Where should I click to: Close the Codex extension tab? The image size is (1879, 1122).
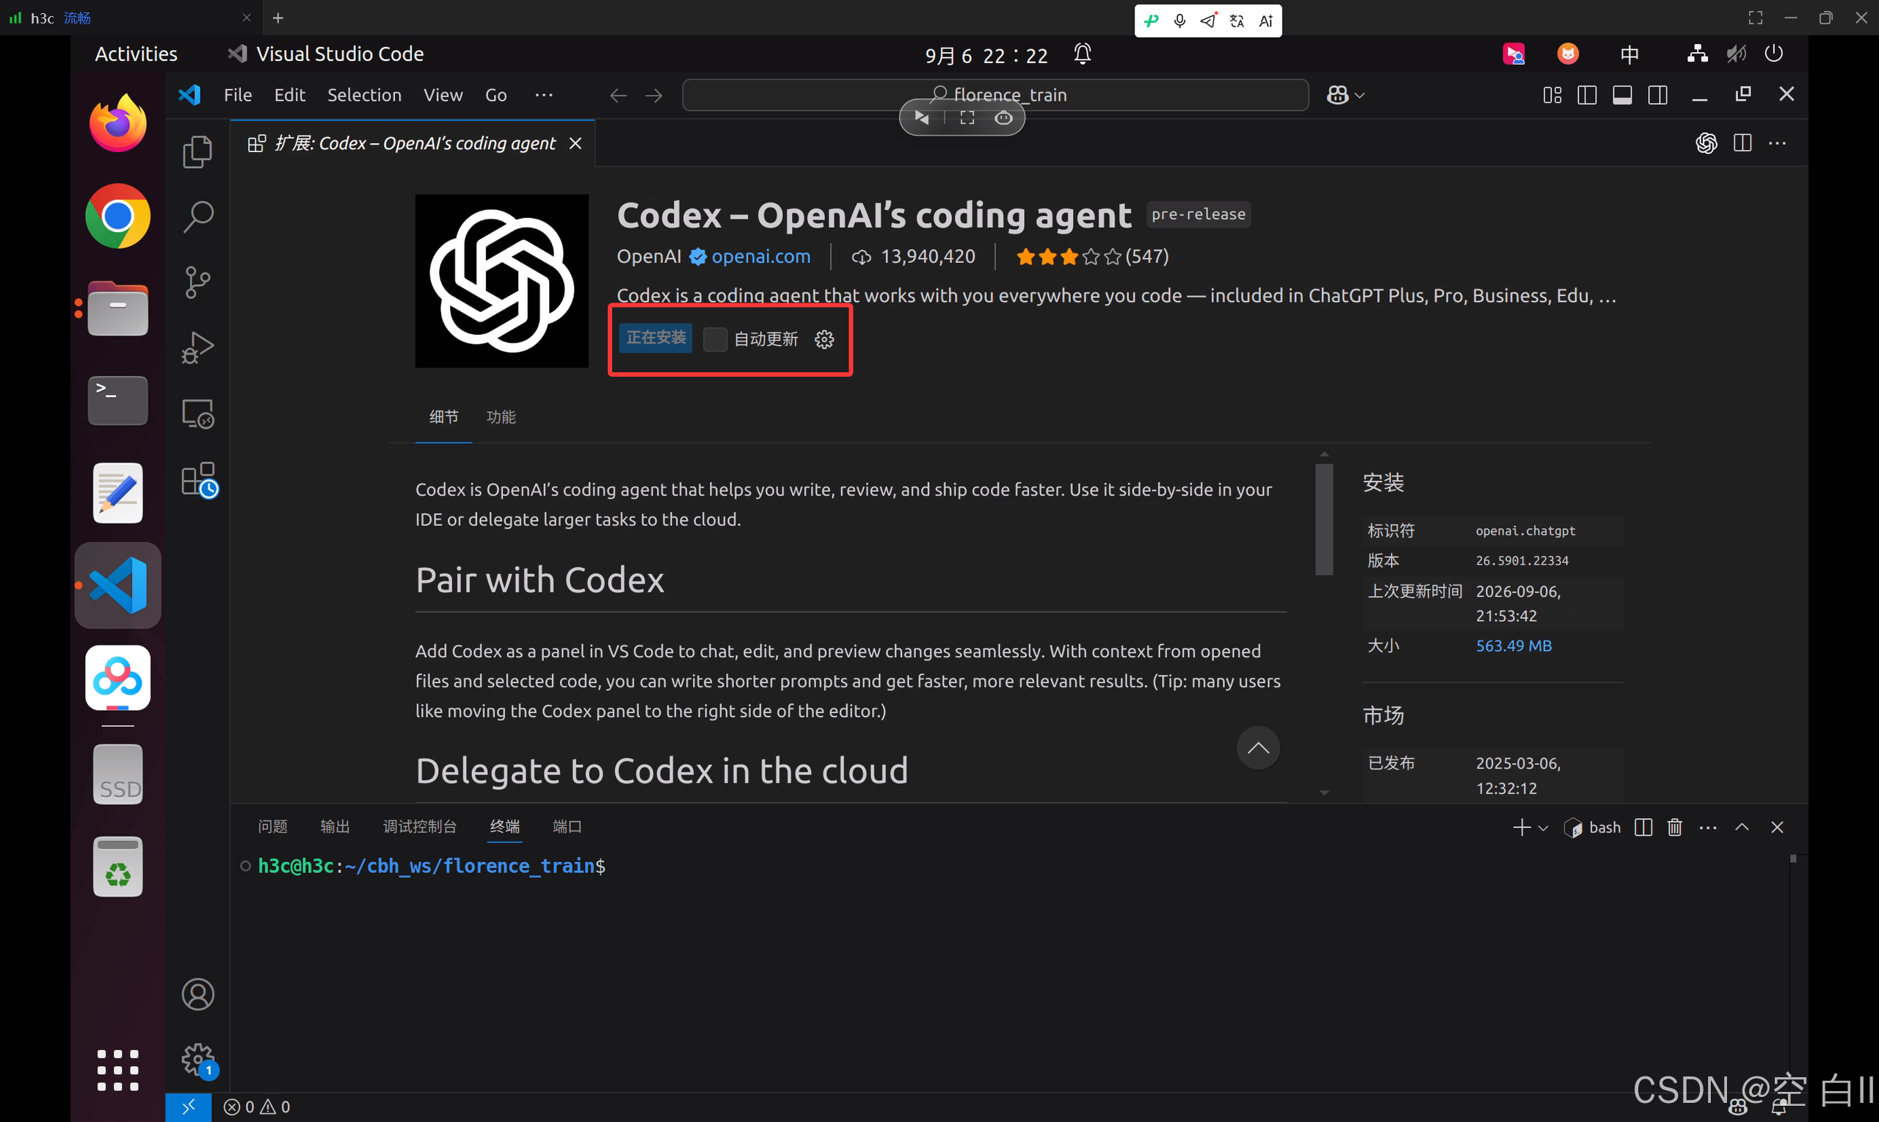(x=575, y=143)
